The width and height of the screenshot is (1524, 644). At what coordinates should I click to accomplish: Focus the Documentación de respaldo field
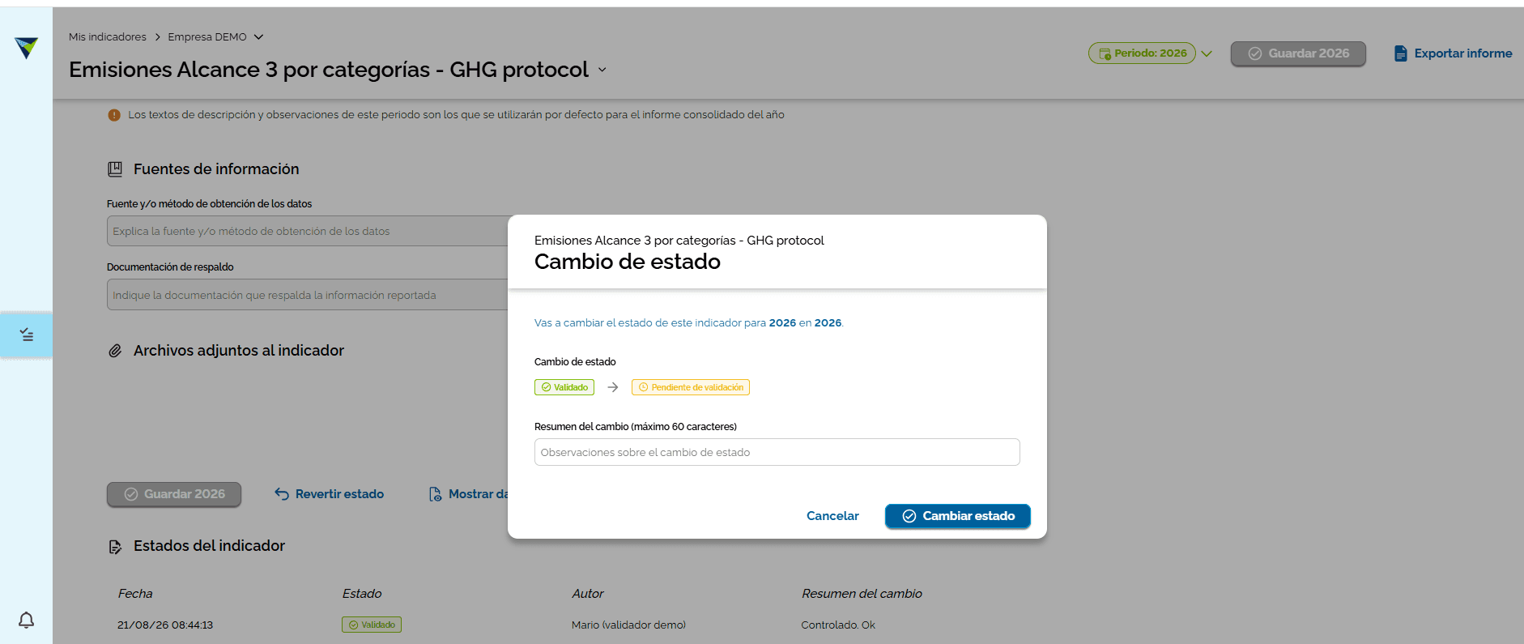(308, 295)
